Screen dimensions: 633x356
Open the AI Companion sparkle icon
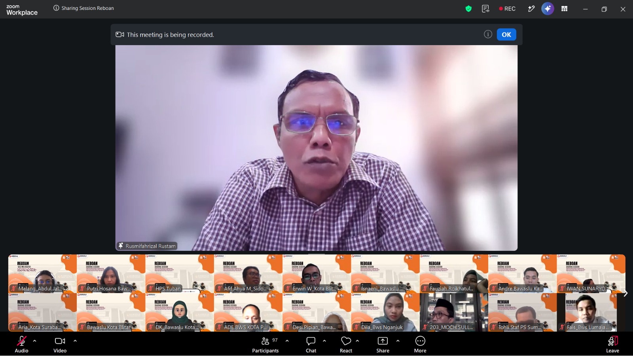click(548, 9)
